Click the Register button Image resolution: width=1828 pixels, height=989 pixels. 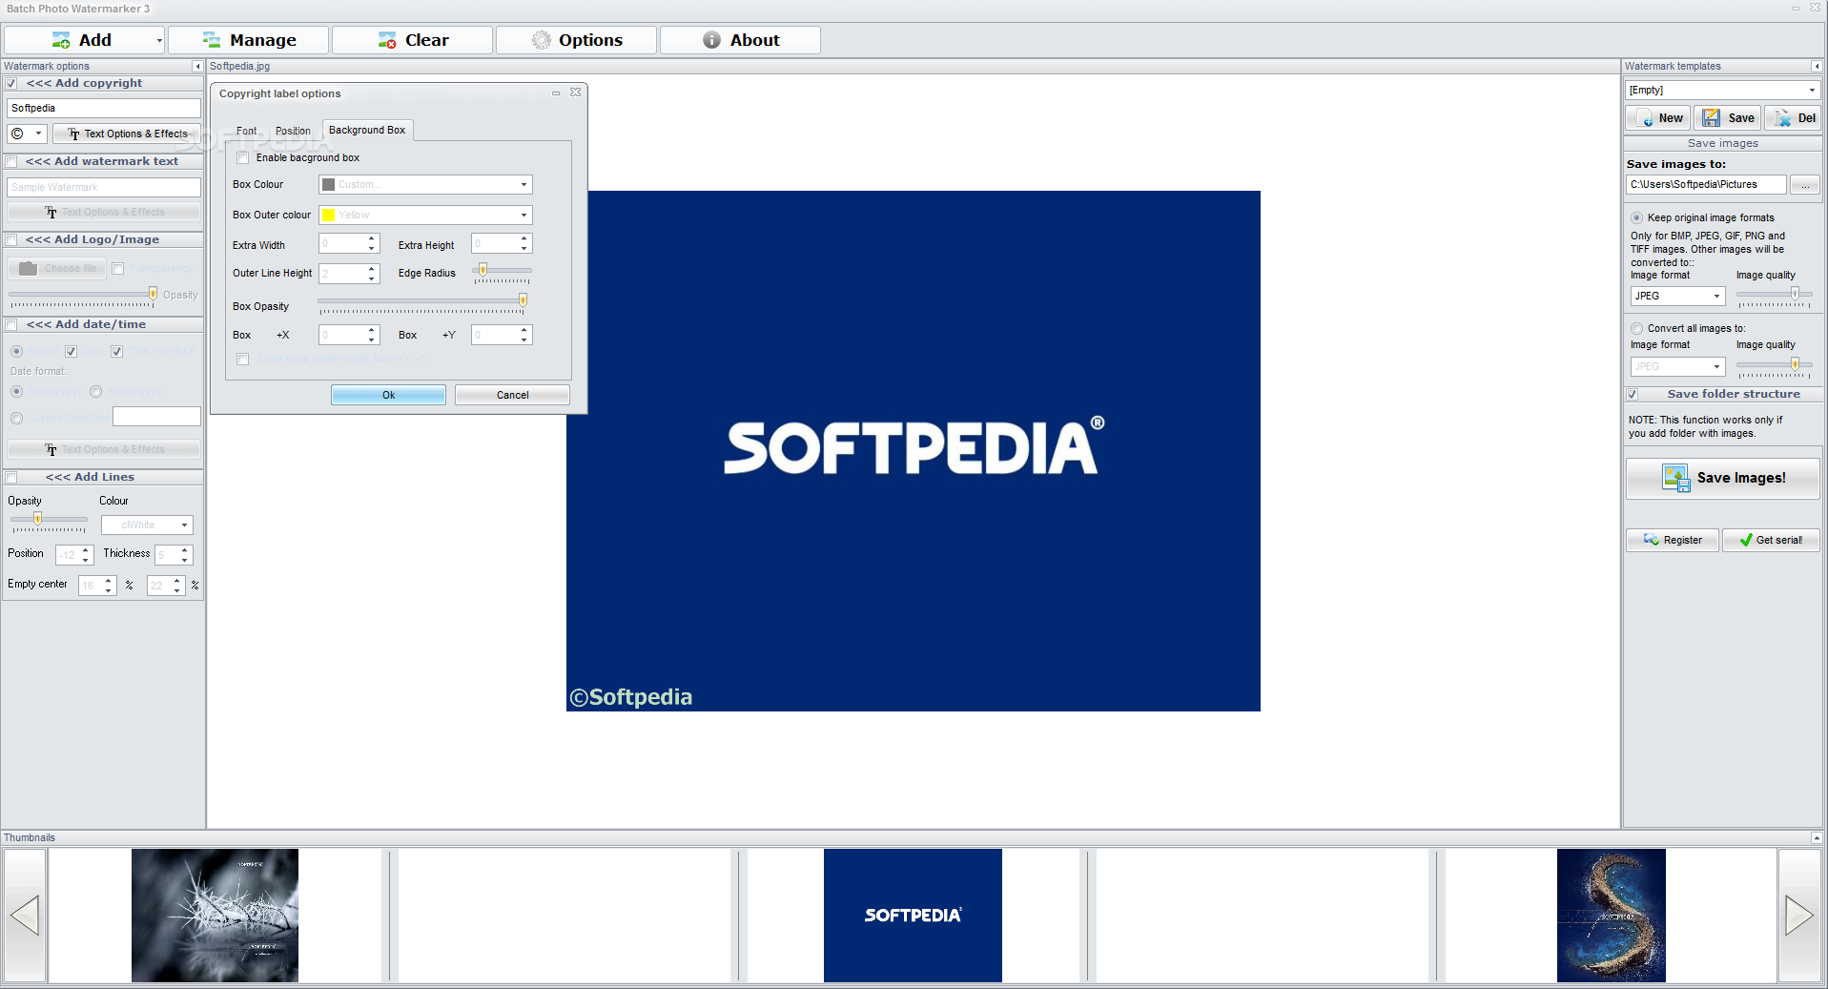point(1673,540)
